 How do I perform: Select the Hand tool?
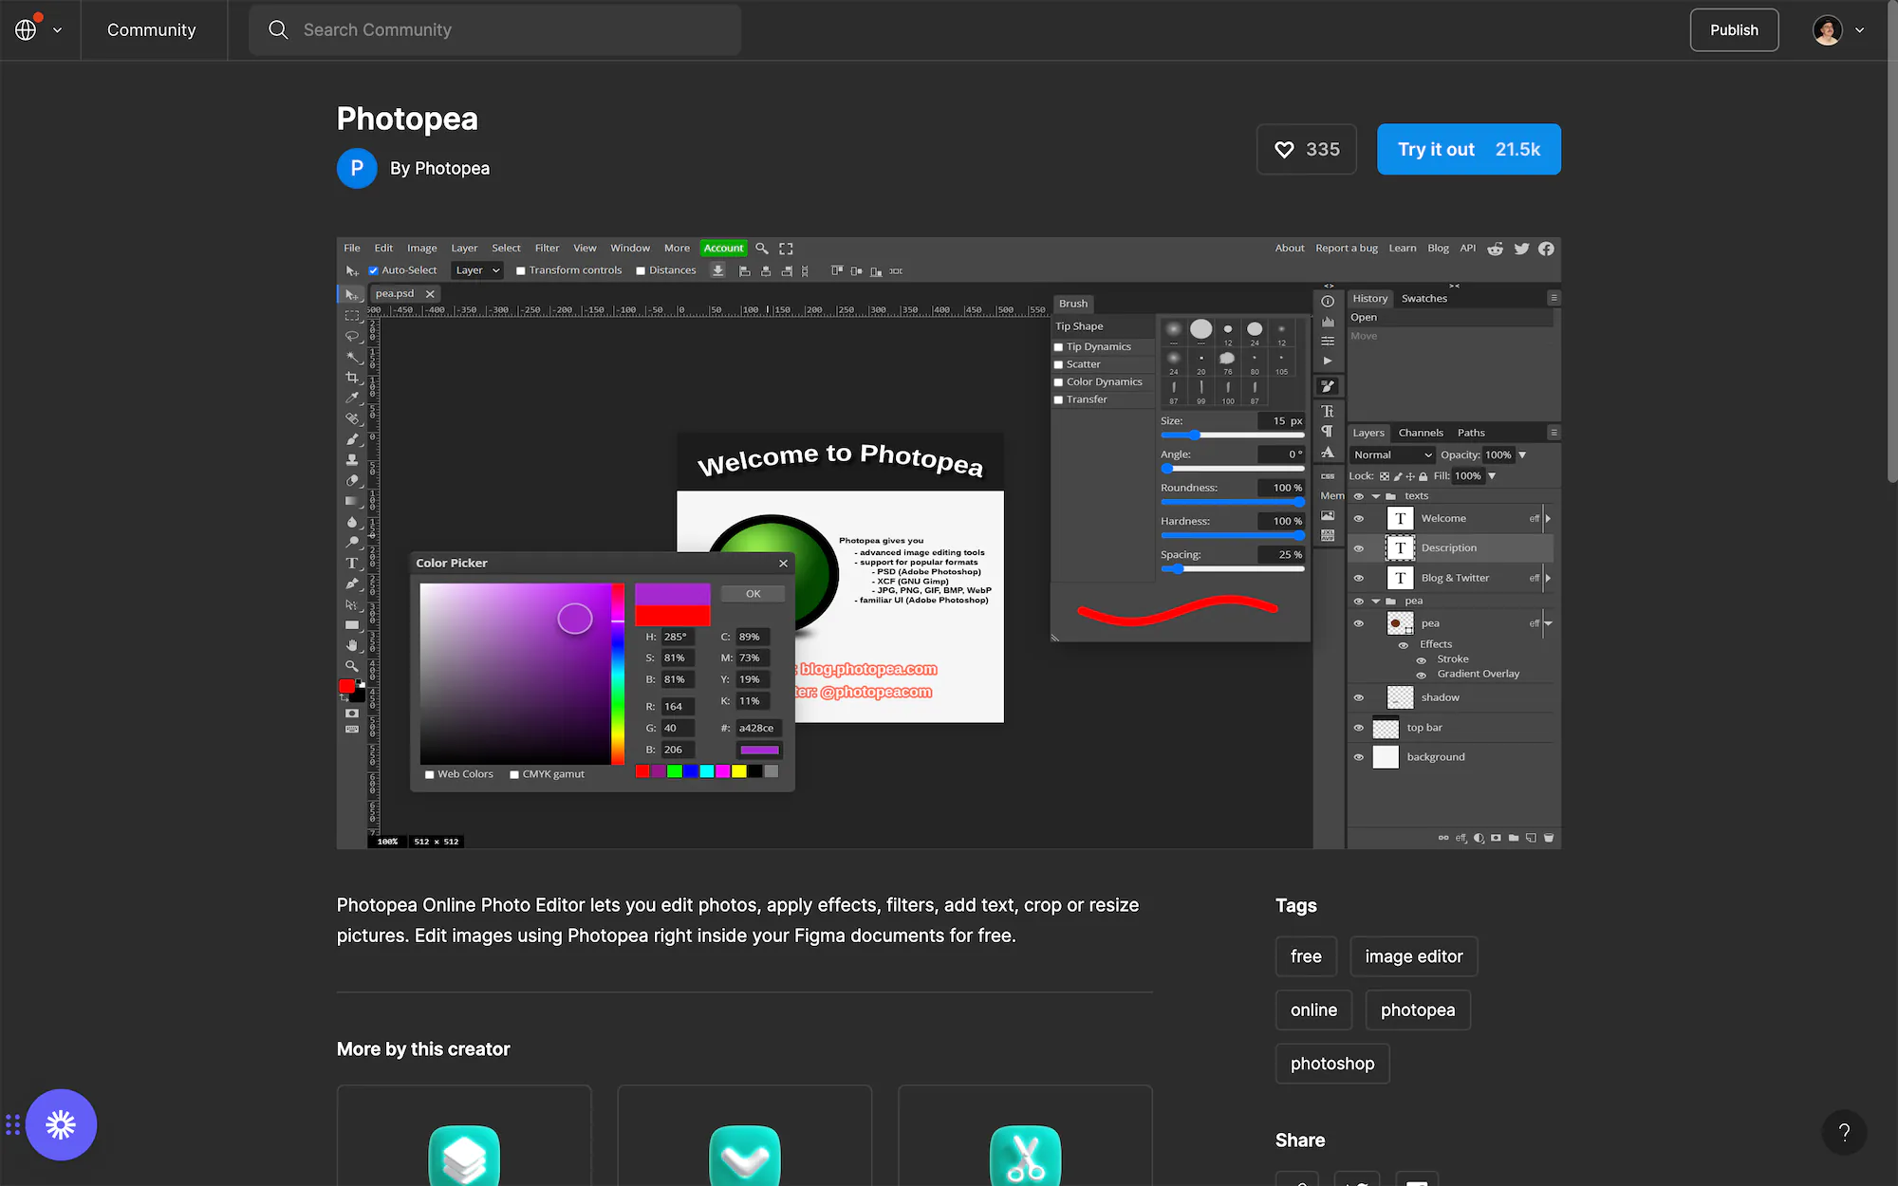tap(352, 645)
